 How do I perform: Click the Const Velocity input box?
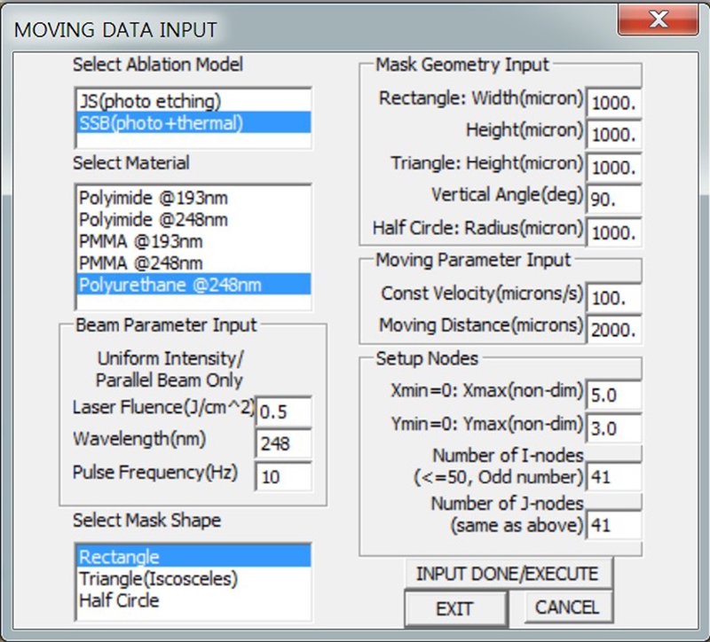click(x=613, y=297)
